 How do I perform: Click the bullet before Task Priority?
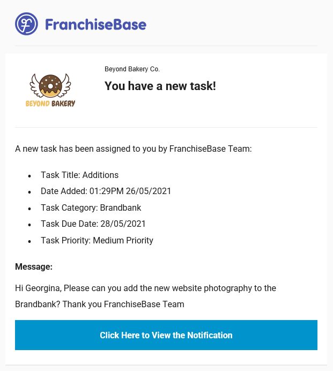point(29,241)
